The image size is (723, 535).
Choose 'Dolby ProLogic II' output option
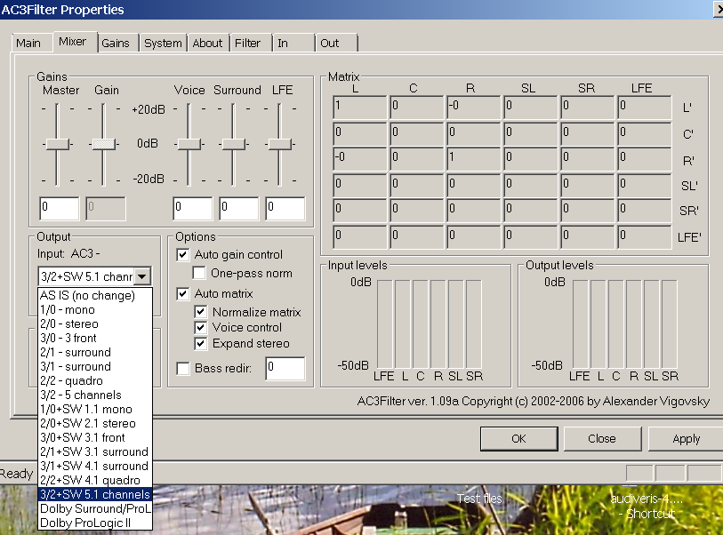[x=86, y=523]
